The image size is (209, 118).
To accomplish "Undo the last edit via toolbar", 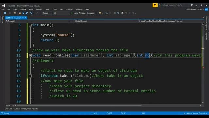I will (31, 13).
